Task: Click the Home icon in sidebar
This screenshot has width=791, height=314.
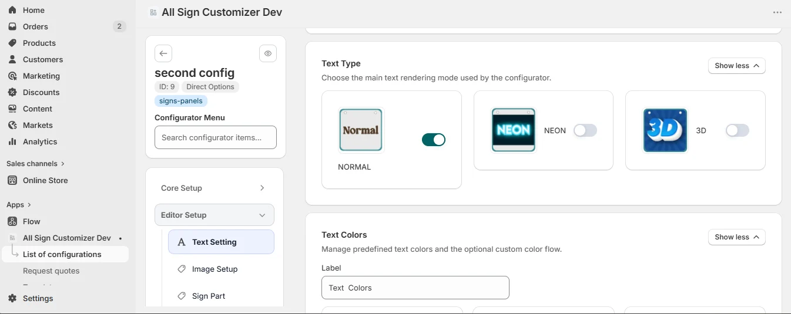Action: tap(12, 10)
